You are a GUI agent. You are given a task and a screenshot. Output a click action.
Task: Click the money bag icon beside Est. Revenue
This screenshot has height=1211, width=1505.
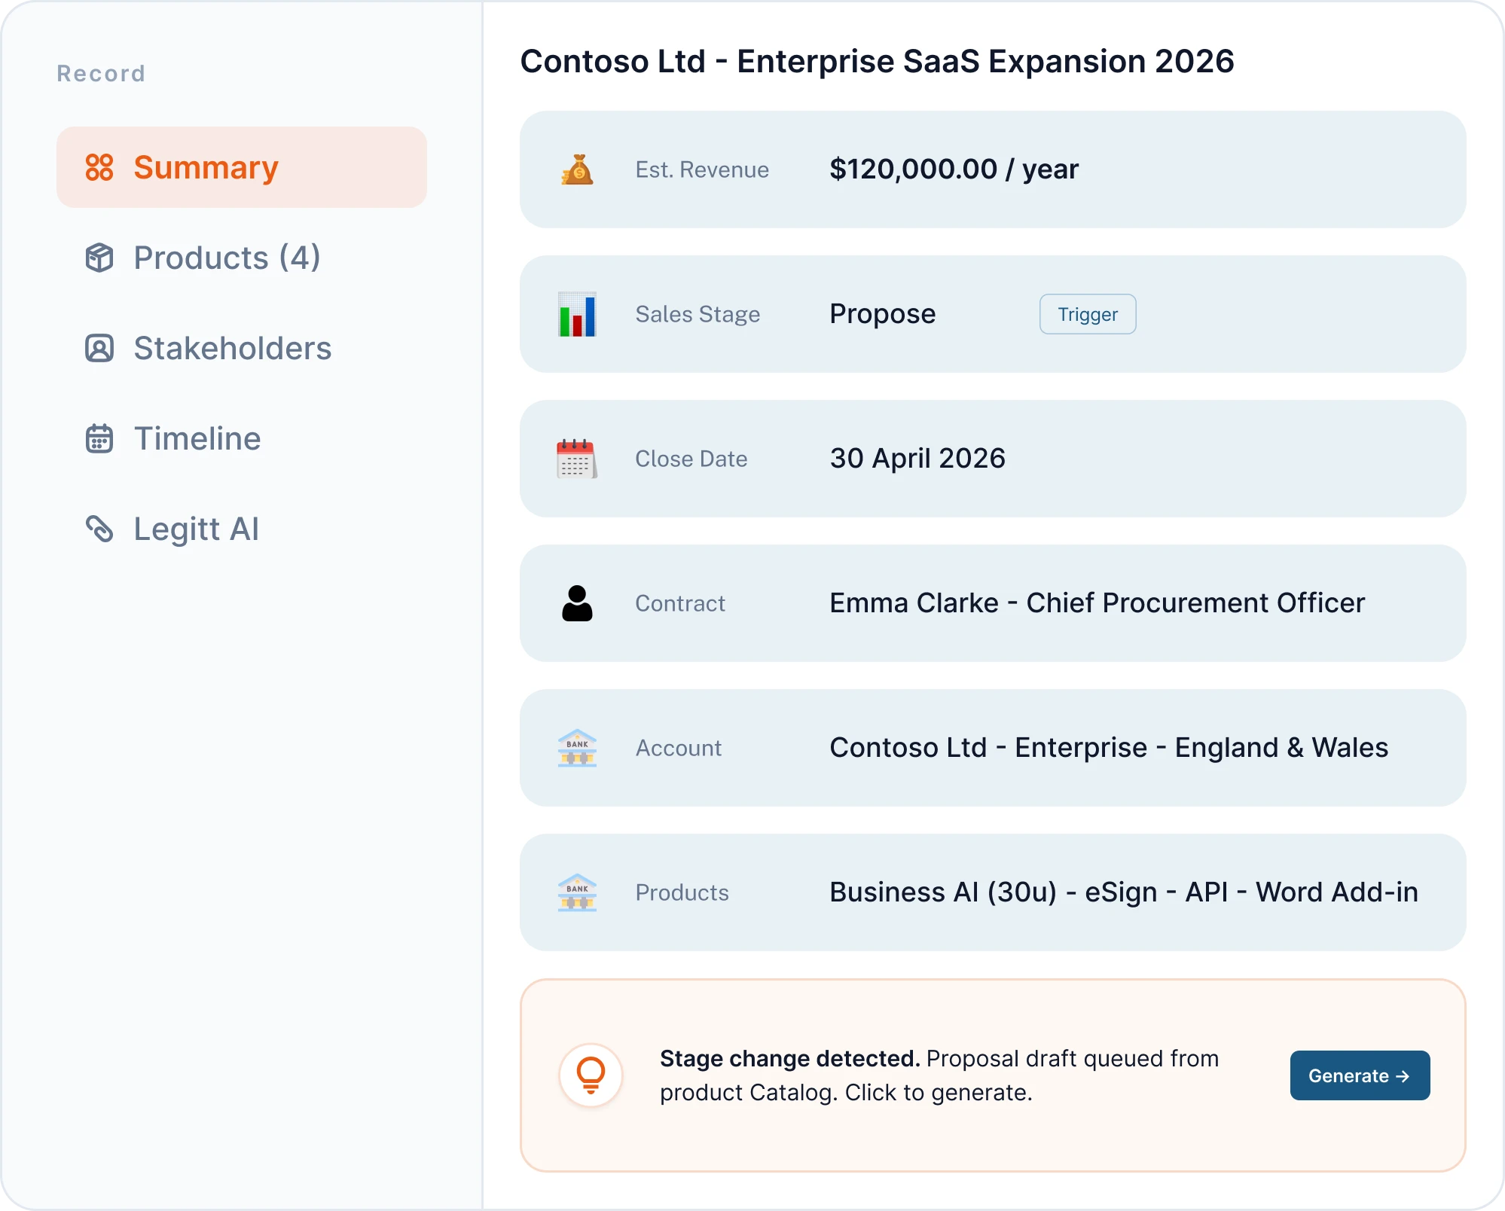(x=577, y=169)
